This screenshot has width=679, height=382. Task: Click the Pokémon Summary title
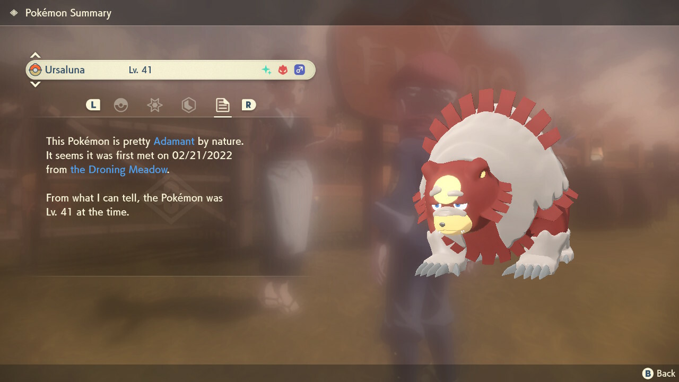pyautogui.click(x=68, y=13)
